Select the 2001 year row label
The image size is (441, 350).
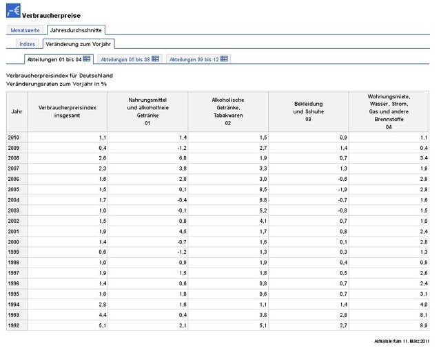pyautogui.click(x=14, y=232)
